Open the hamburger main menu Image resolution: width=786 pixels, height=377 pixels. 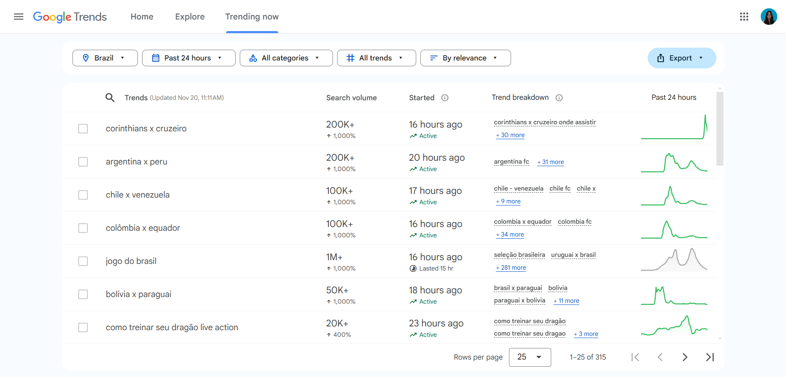(19, 17)
